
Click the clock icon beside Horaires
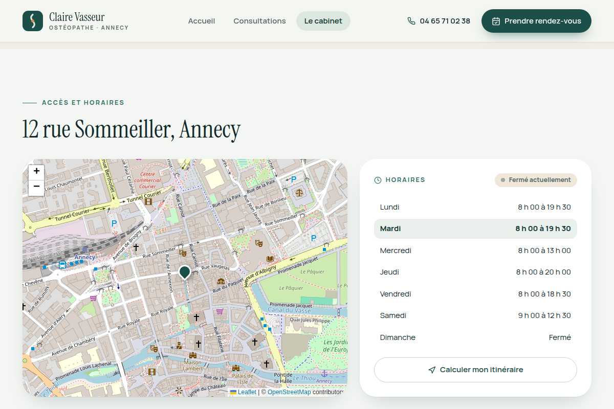tap(378, 180)
